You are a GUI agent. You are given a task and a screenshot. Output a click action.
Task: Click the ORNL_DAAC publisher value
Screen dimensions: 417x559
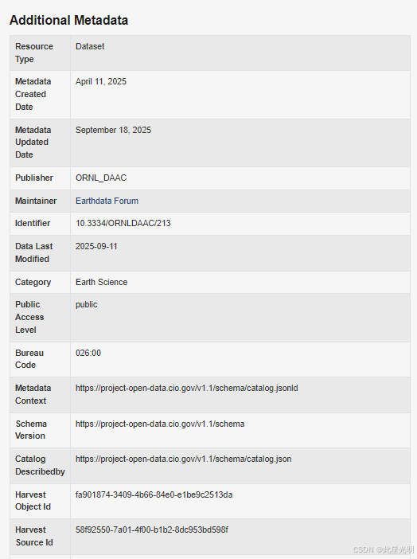pos(101,178)
